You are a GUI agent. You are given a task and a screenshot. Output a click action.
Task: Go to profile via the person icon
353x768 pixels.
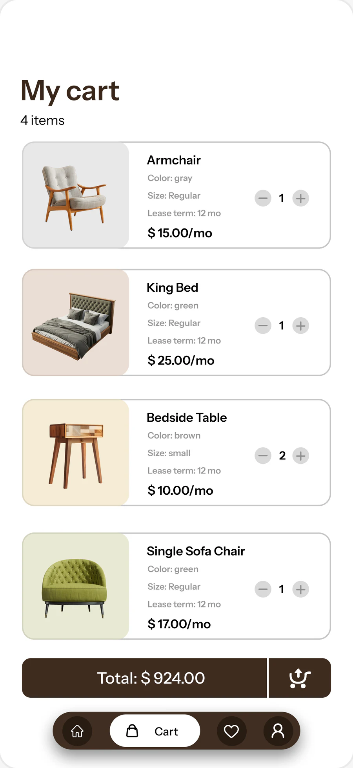pos(278,731)
